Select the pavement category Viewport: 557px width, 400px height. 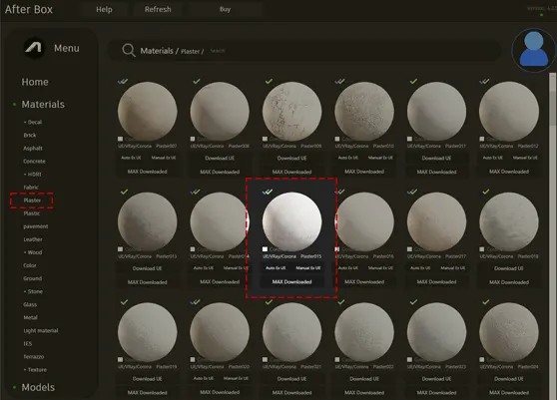pyautogui.click(x=36, y=226)
